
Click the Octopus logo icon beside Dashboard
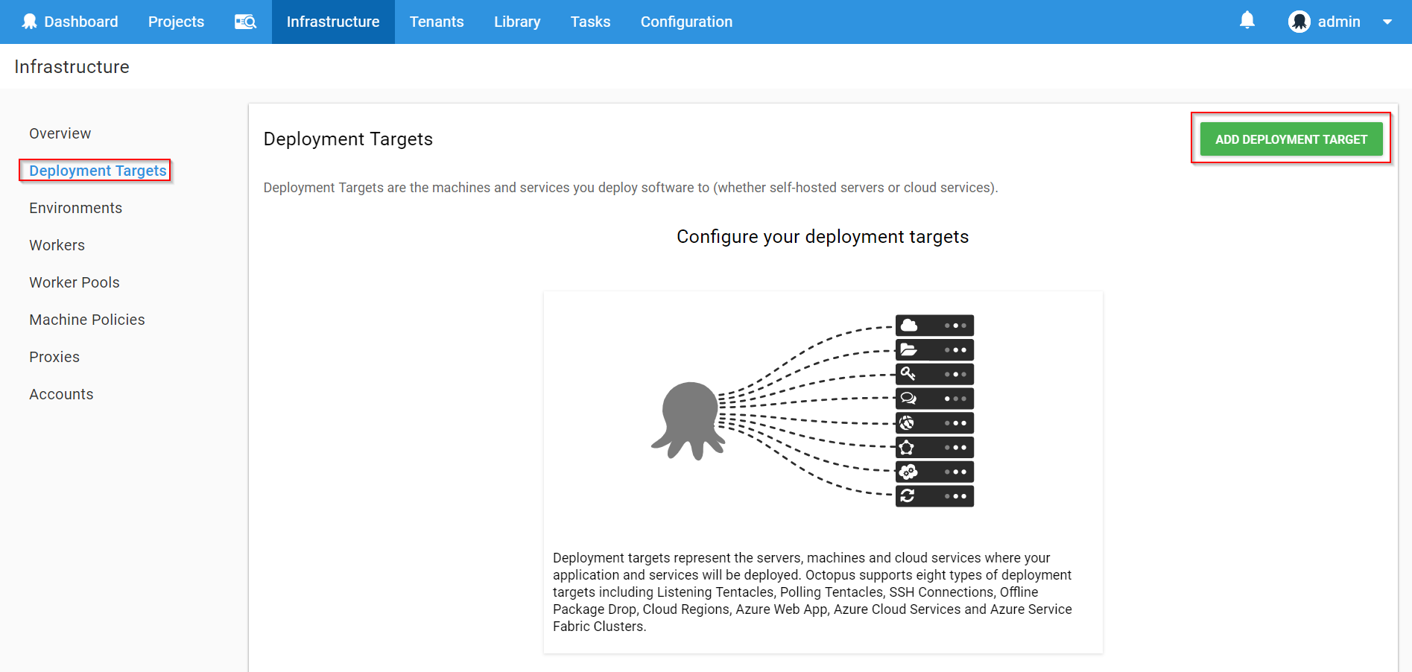[x=29, y=22]
